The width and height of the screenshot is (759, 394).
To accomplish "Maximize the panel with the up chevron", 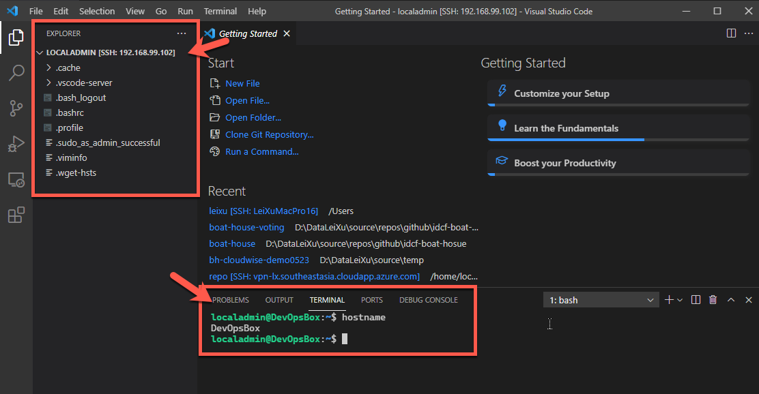I will [731, 300].
